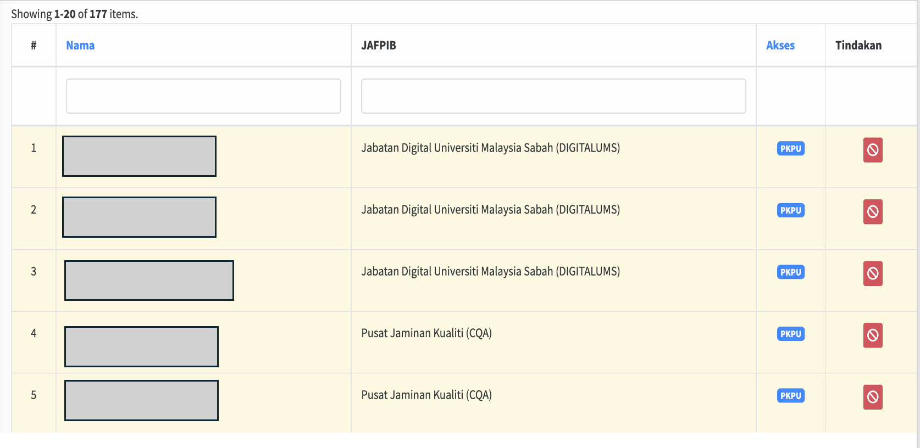Focus the JAFPIB filter text box
Viewport: 920px width, 448px height.
coord(553,96)
